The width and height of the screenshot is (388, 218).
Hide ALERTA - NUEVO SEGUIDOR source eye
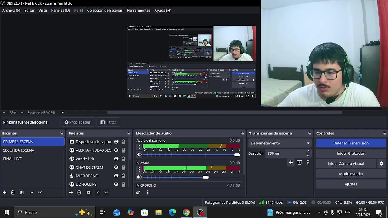pyautogui.click(x=116, y=150)
